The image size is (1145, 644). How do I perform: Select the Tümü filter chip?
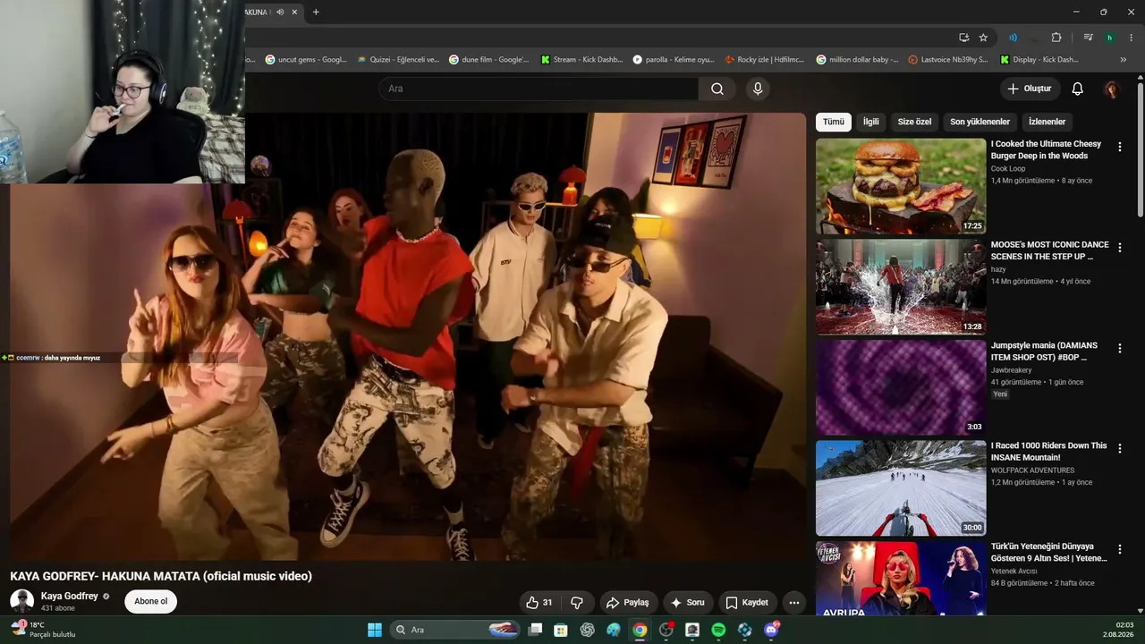(834, 122)
